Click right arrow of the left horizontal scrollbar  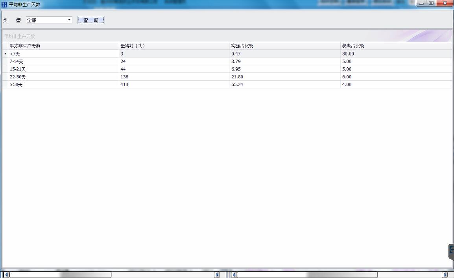[x=217, y=274]
